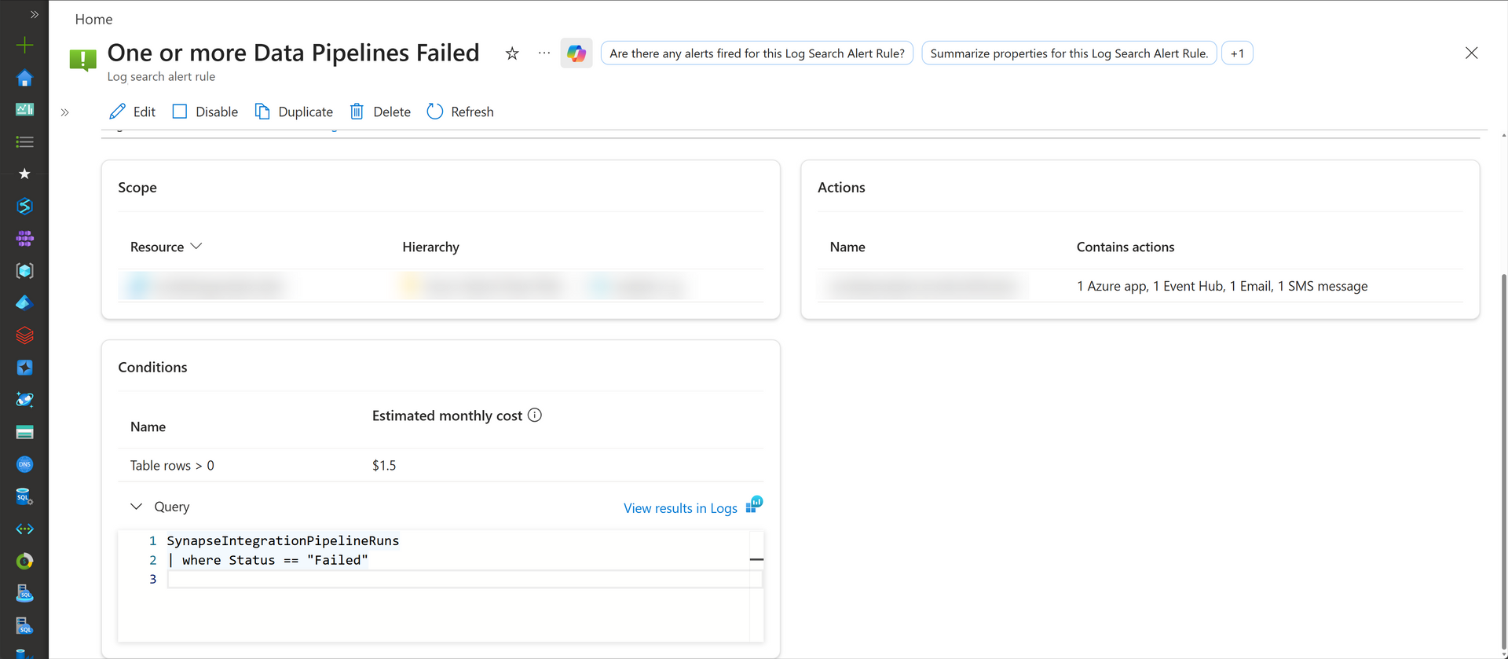Open View results in Logs
Screen dimensions: 1508x659
(x=680, y=507)
